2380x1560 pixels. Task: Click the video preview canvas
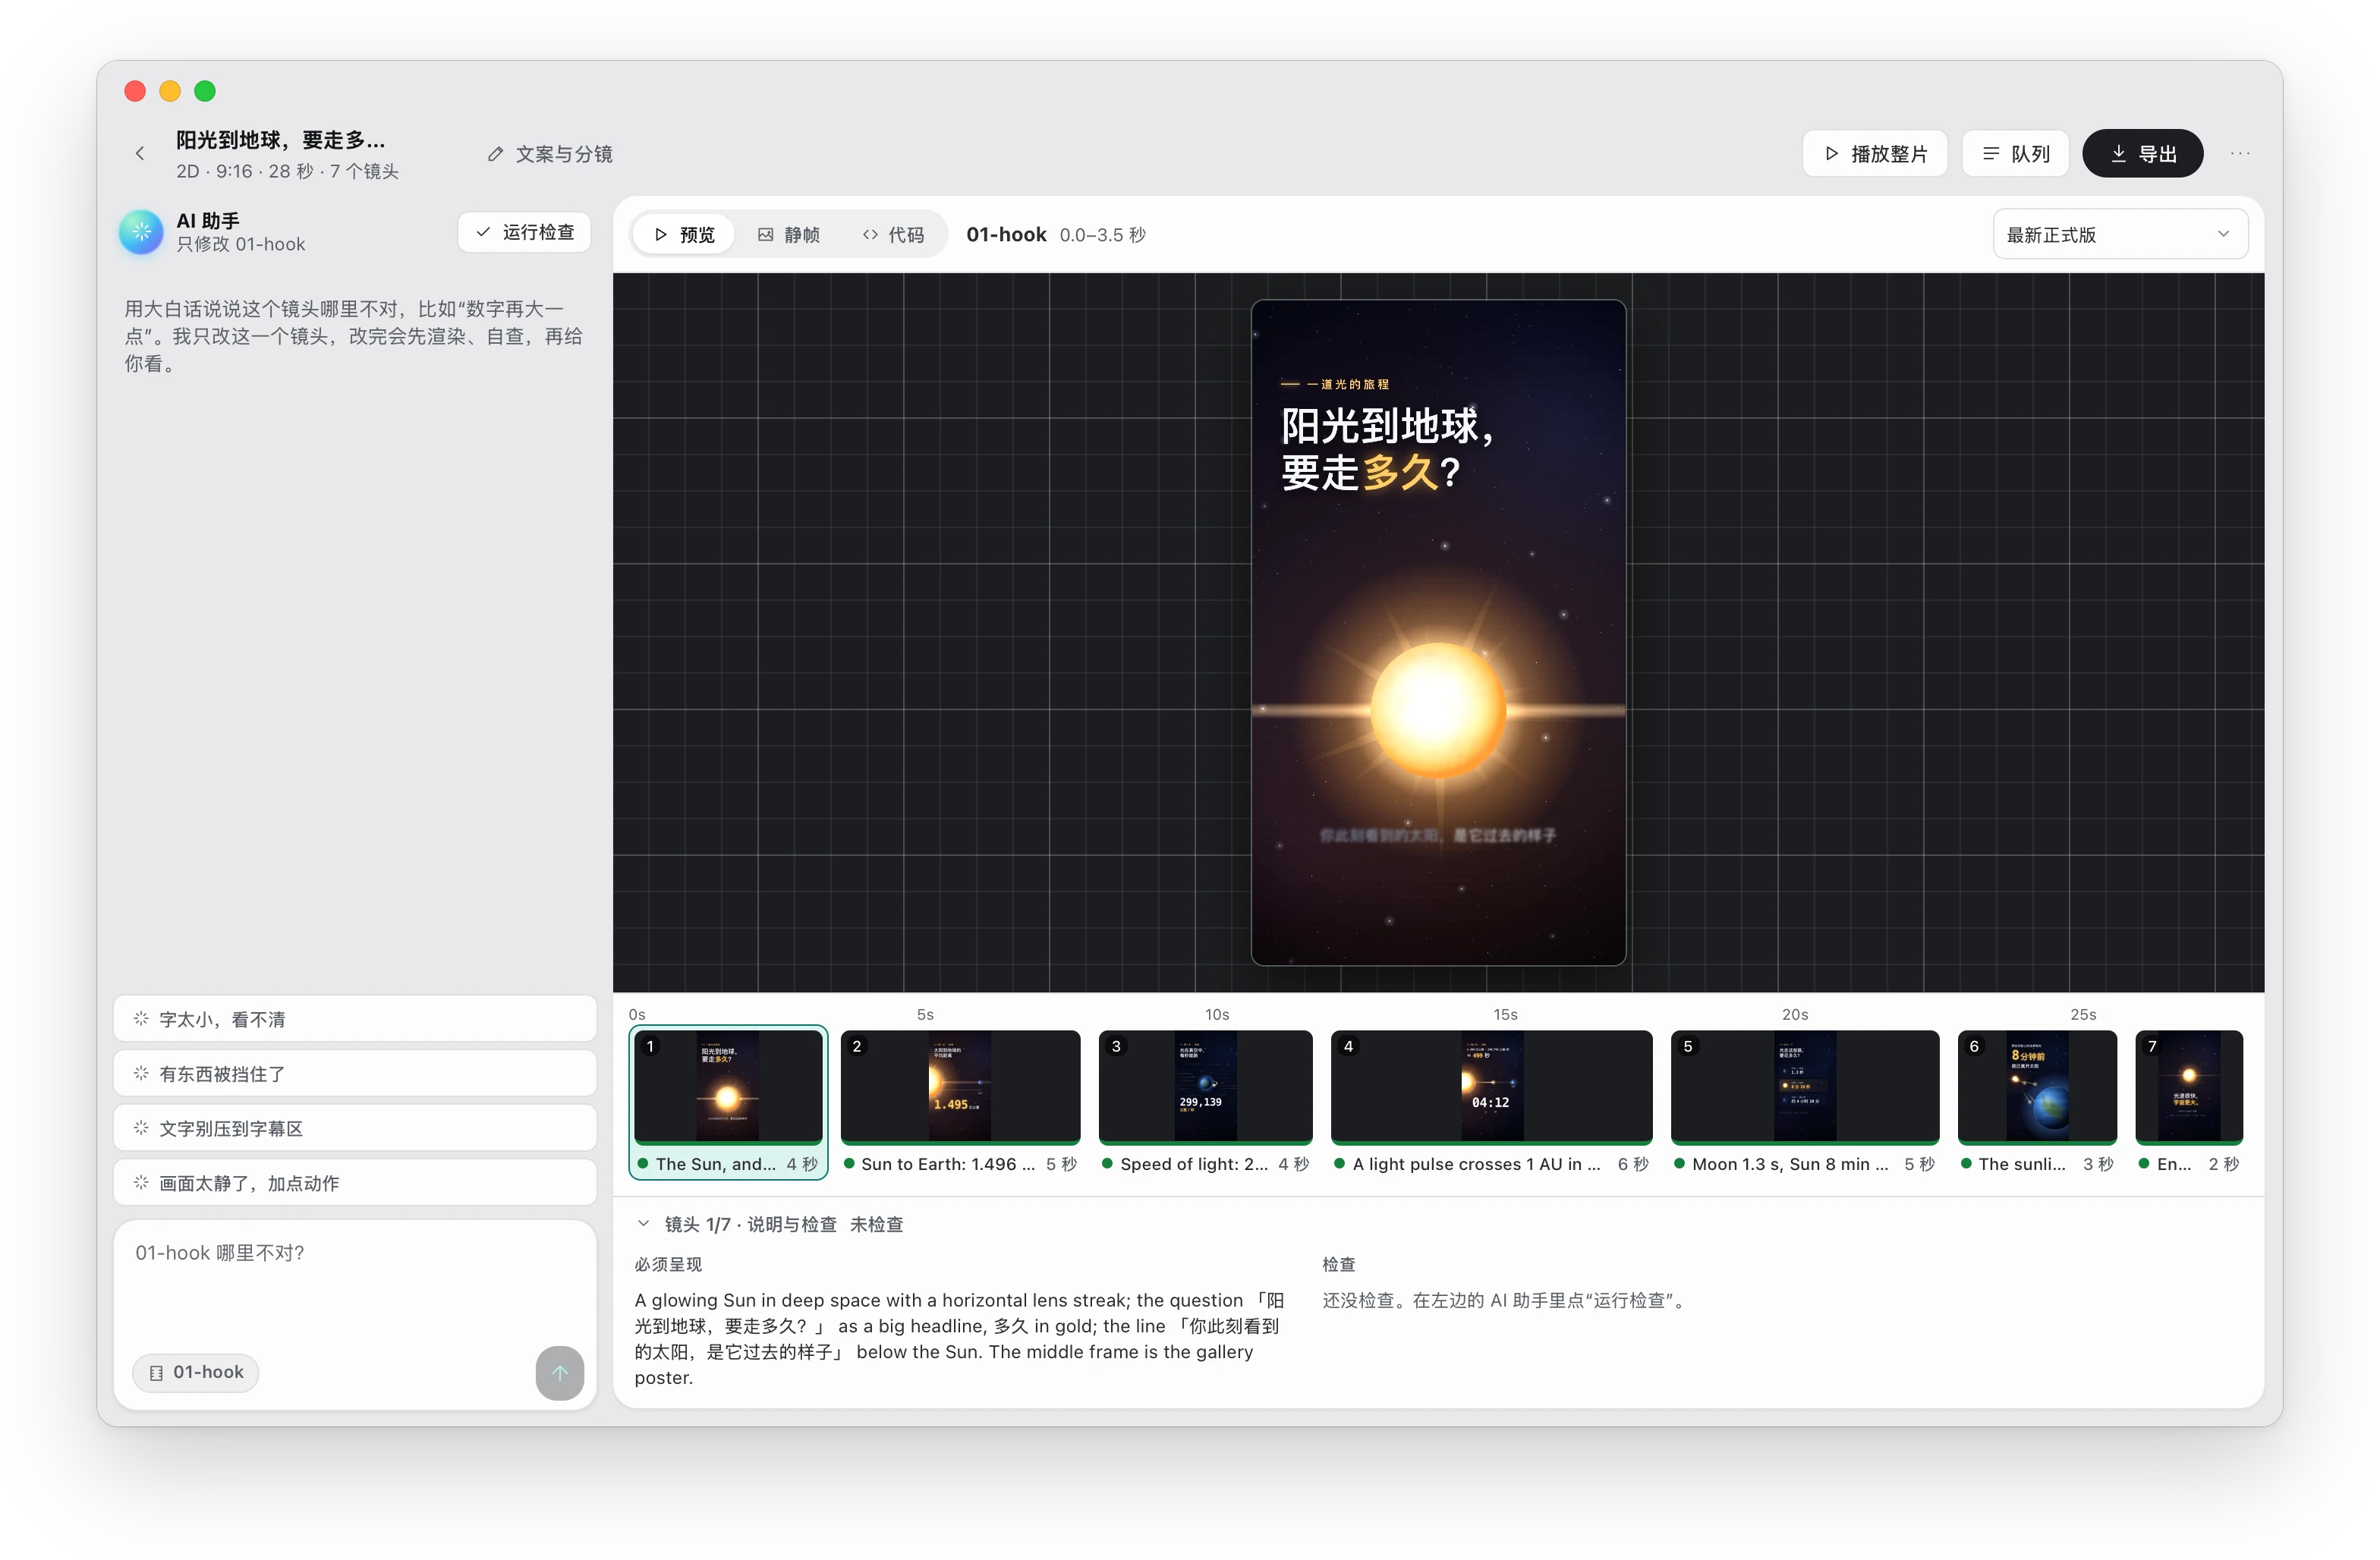pyautogui.click(x=1438, y=632)
